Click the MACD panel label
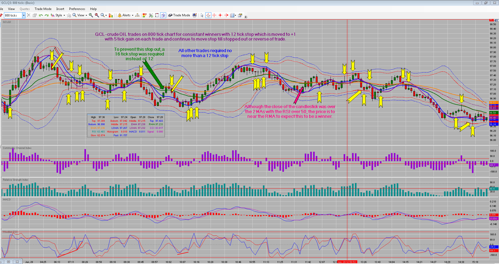The image size is (499, 264). point(7,200)
